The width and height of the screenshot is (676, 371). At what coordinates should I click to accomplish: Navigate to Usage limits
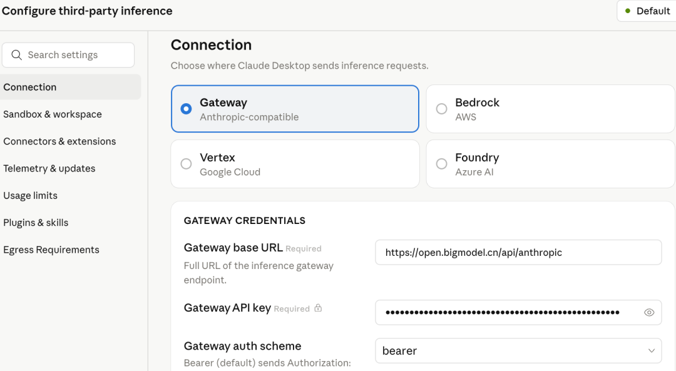tap(31, 195)
